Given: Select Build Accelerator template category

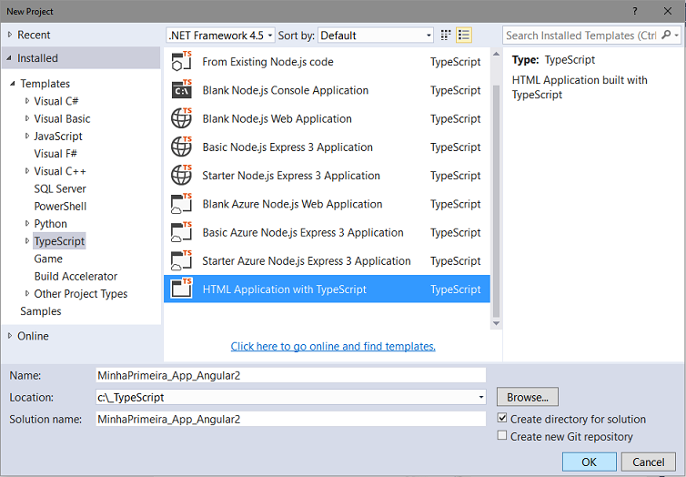Looking at the screenshot, I should click(76, 276).
